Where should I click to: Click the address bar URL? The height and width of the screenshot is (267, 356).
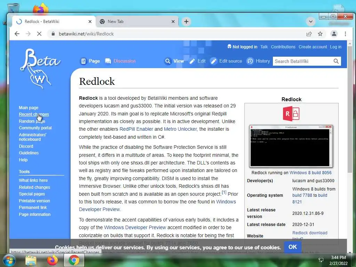coord(86,34)
